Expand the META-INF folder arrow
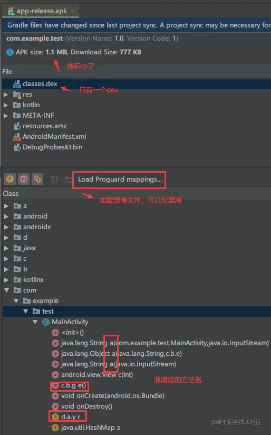The height and width of the screenshot is (435, 271). coord(6,116)
